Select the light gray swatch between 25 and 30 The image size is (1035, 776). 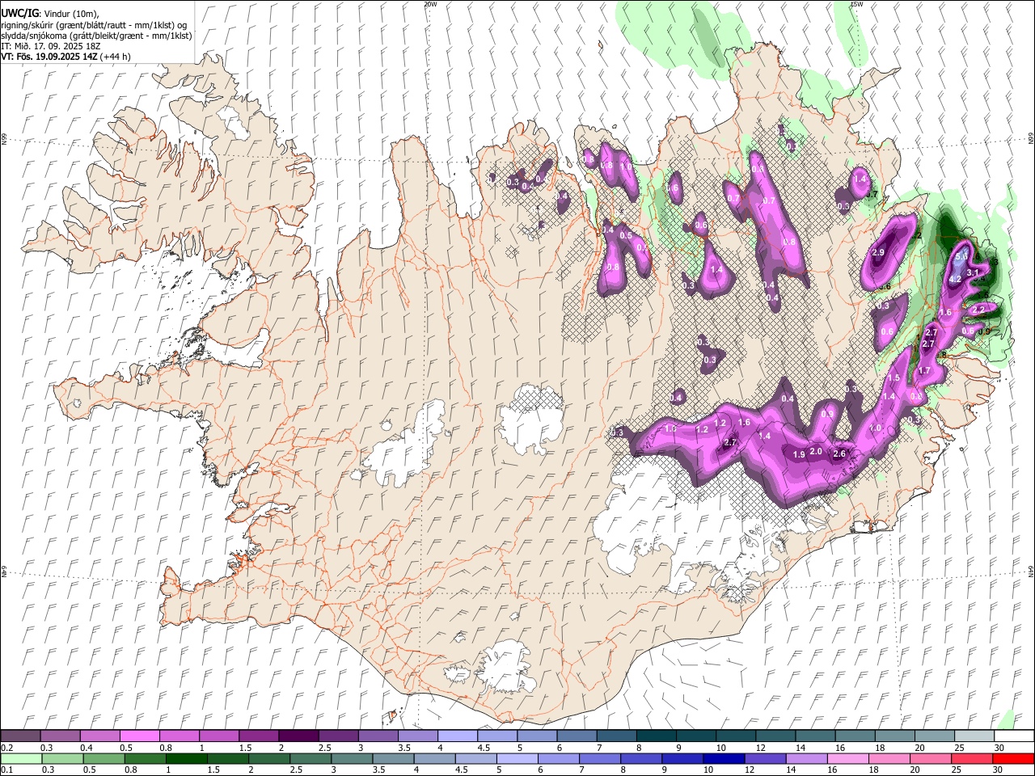tap(974, 736)
